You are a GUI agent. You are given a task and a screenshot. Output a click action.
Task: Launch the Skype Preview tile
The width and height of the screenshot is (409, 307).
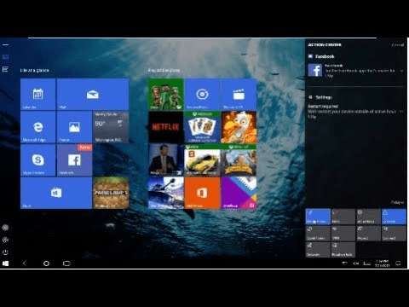(38, 160)
